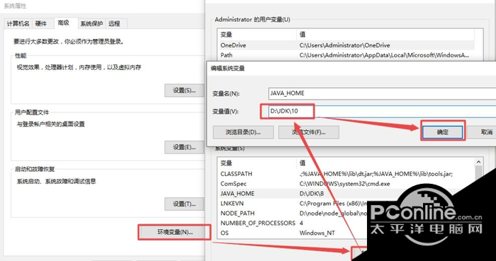
Task: Switch to the 系统保护 tab
Action: click(91, 23)
